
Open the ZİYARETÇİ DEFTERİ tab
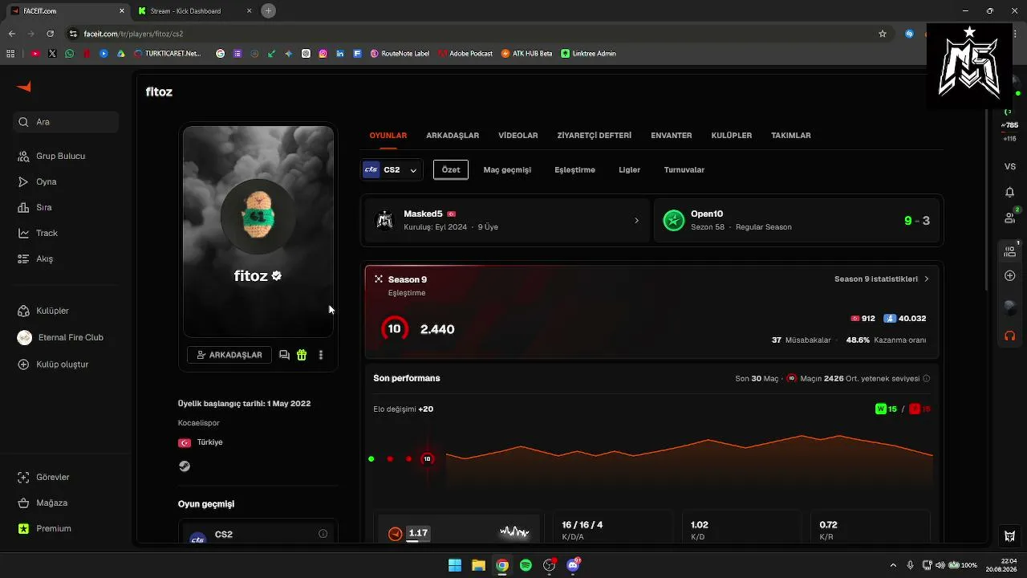click(x=595, y=136)
